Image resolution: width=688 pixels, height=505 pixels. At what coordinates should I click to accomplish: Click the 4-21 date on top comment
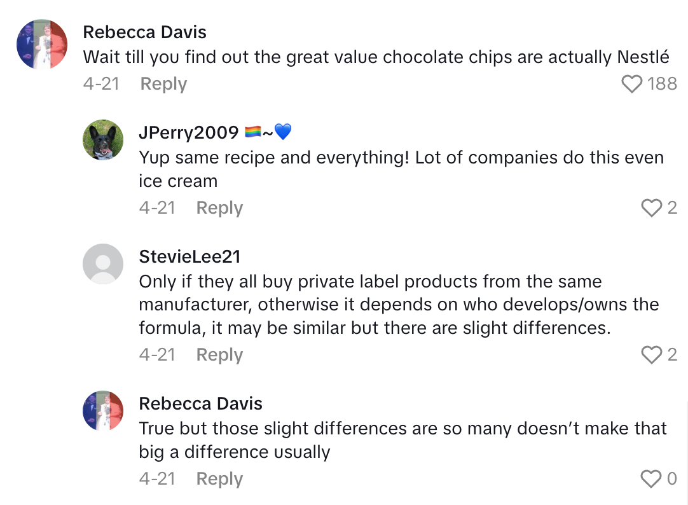(x=101, y=84)
